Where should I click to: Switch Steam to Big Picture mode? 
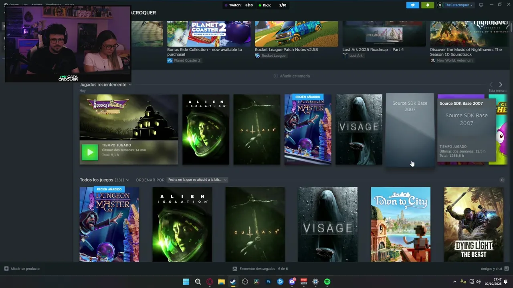click(x=481, y=5)
